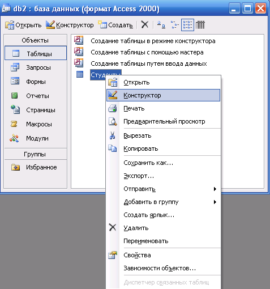The height and width of the screenshot is (289, 270).
Task: Choose Вырезать in the context menu
Action: point(164,135)
